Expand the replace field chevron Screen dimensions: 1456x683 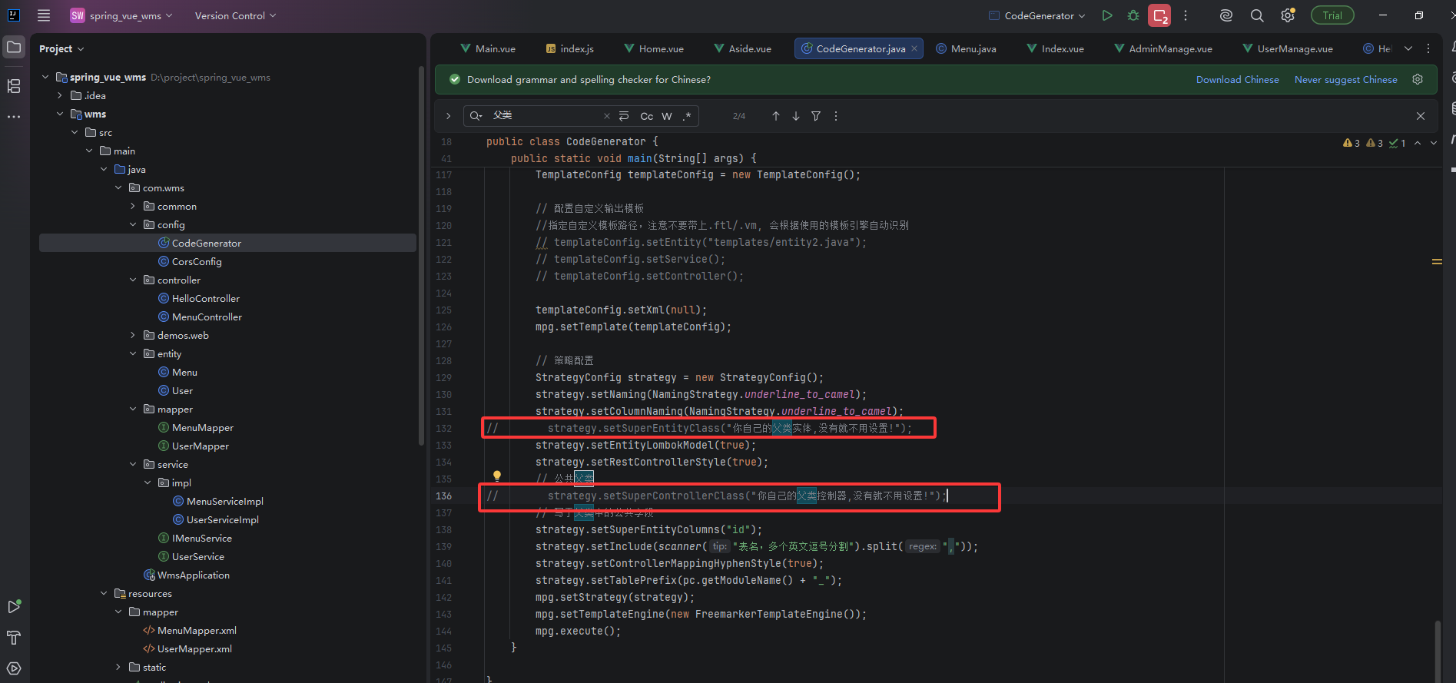(448, 116)
